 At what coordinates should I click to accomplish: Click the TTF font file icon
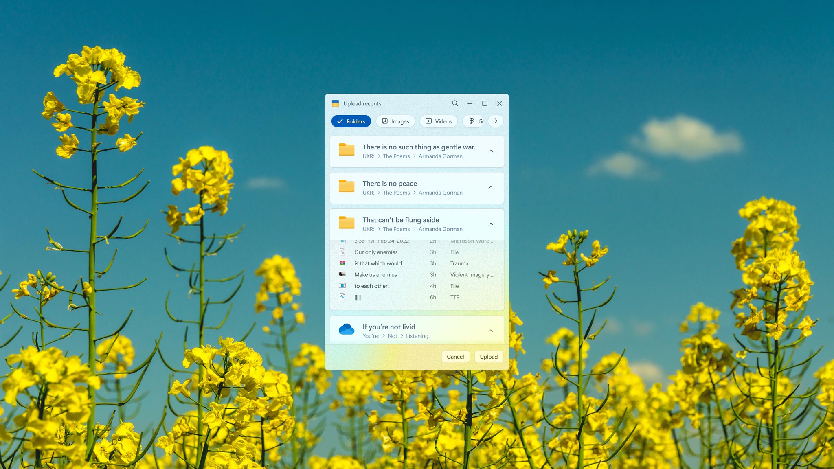pos(342,297)
